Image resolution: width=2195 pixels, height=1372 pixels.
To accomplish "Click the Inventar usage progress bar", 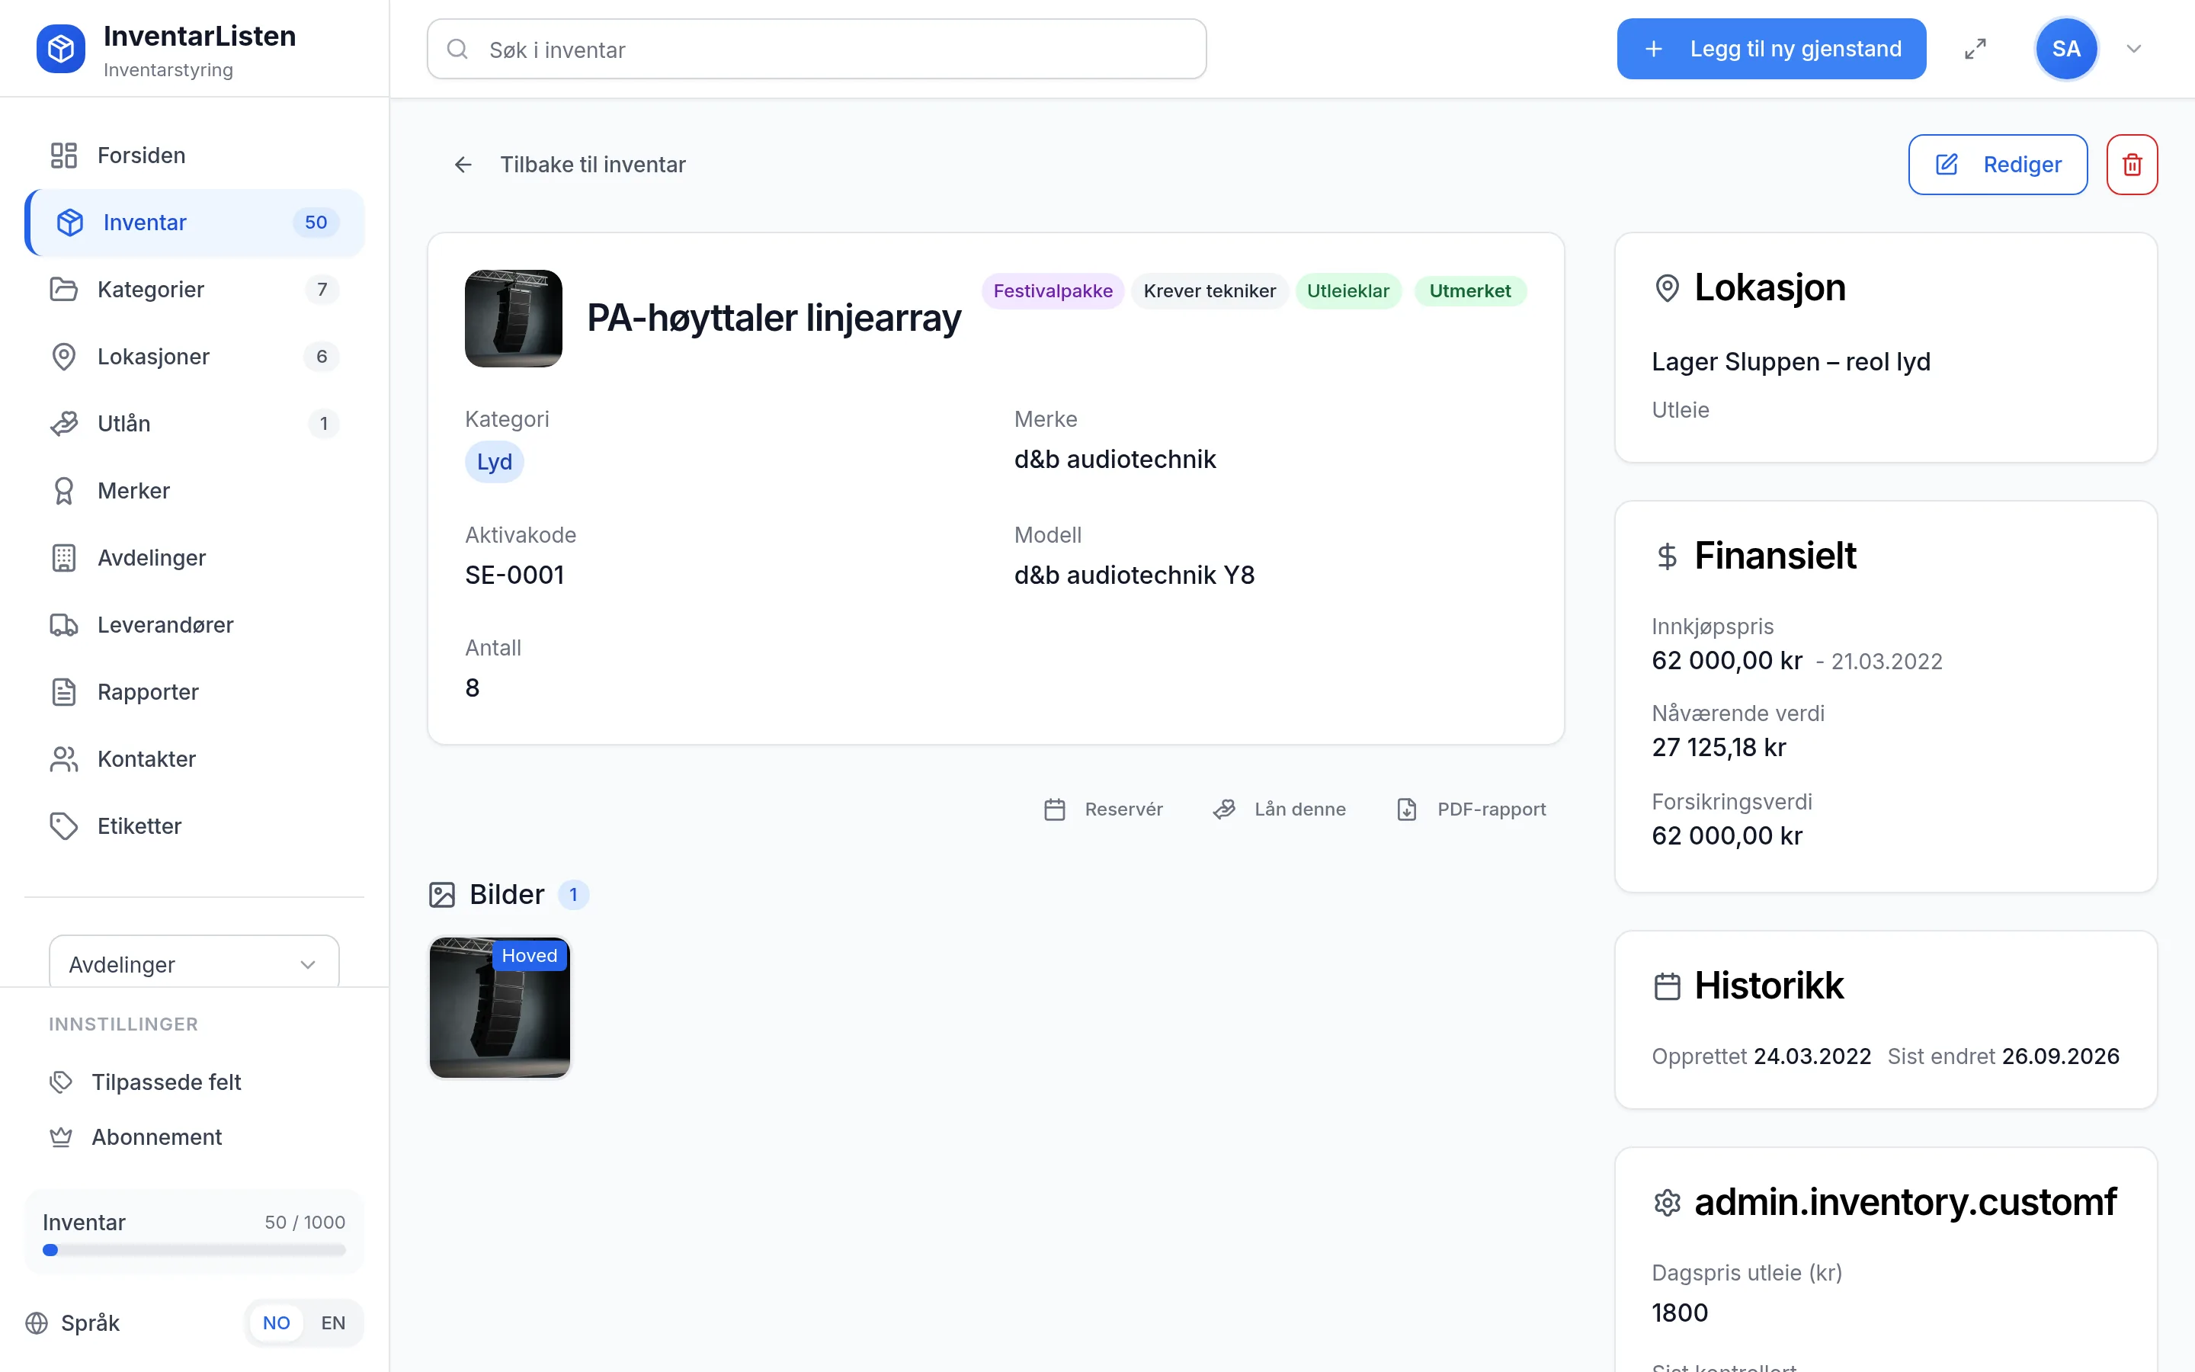I will [194, 1250].
